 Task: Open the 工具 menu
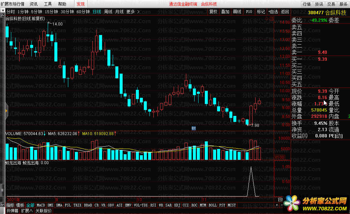pyautogui.click(x=48, y=4)
